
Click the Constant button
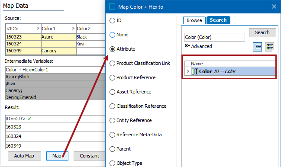[x=90, y=156]
